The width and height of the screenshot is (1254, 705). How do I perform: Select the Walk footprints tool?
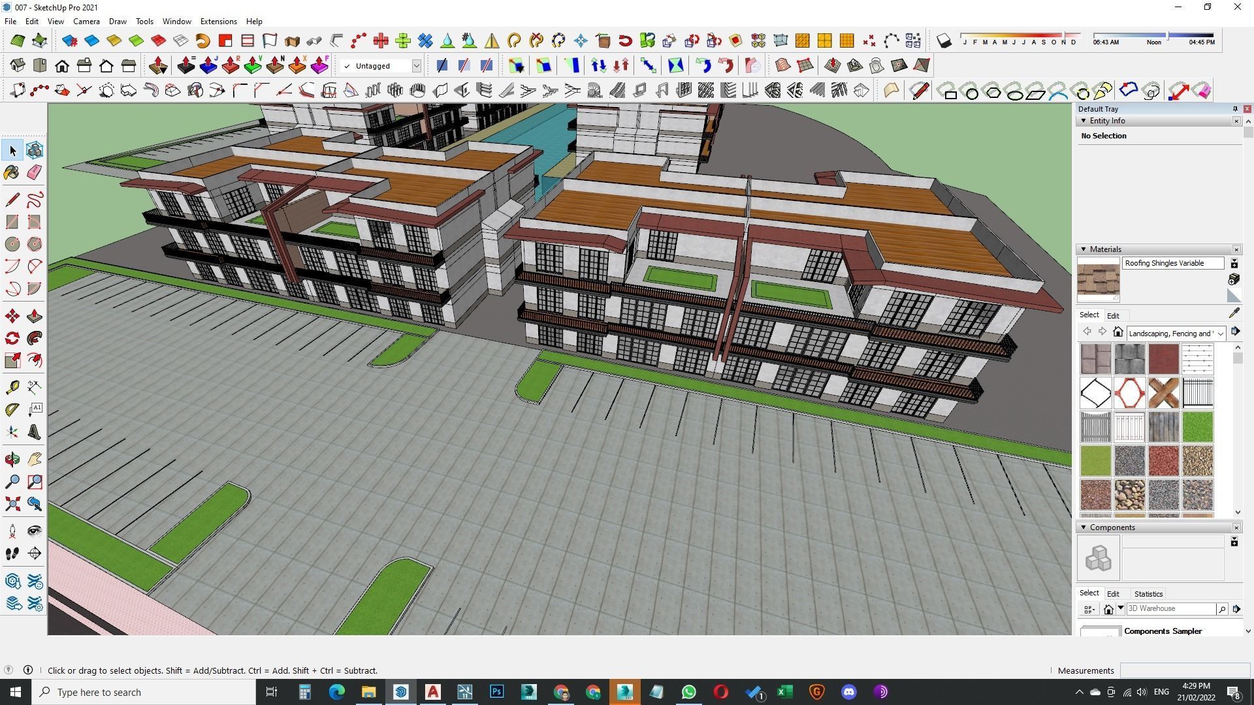pyautogui.click(x=12, y=554)
